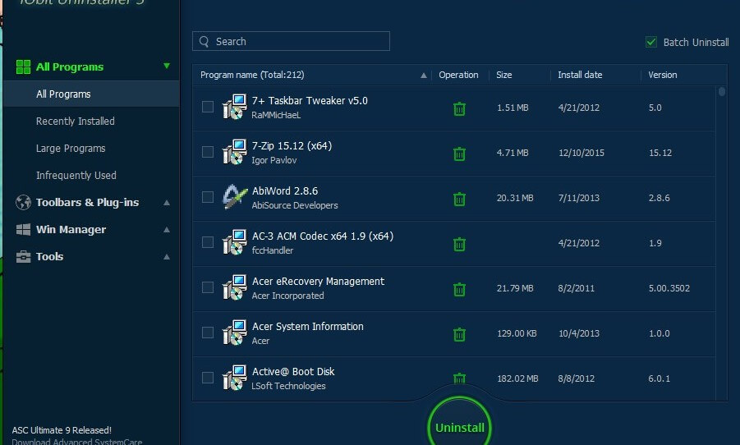Click trash icon for 7-Zip 15.12 (x64)

point(459,154)
